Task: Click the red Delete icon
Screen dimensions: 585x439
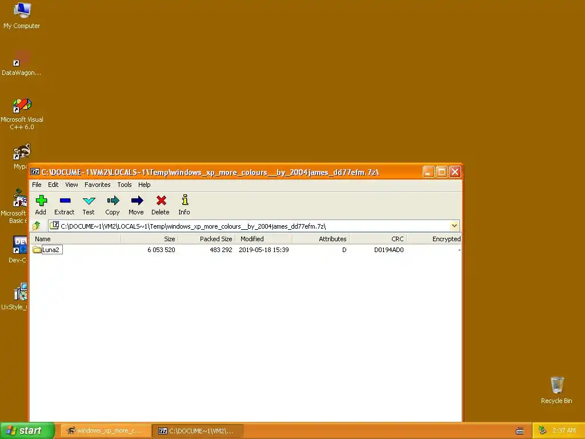Action: [161, 201]
